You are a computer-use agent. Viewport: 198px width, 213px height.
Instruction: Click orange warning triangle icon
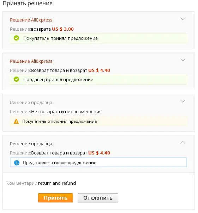pos(16,121)
